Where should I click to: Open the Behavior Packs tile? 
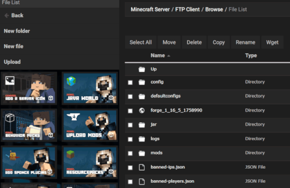[29, 125]
